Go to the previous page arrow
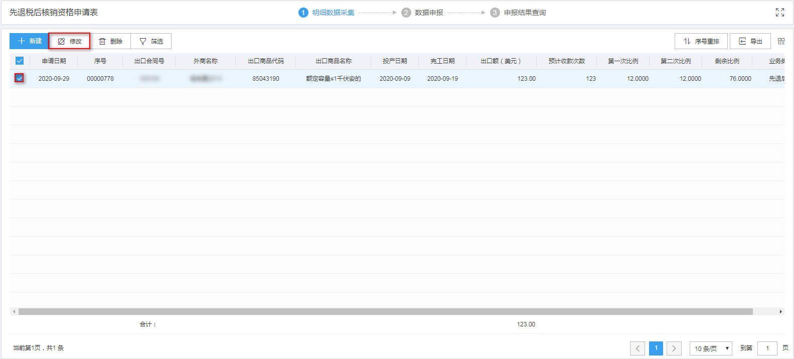 (638, 348)
